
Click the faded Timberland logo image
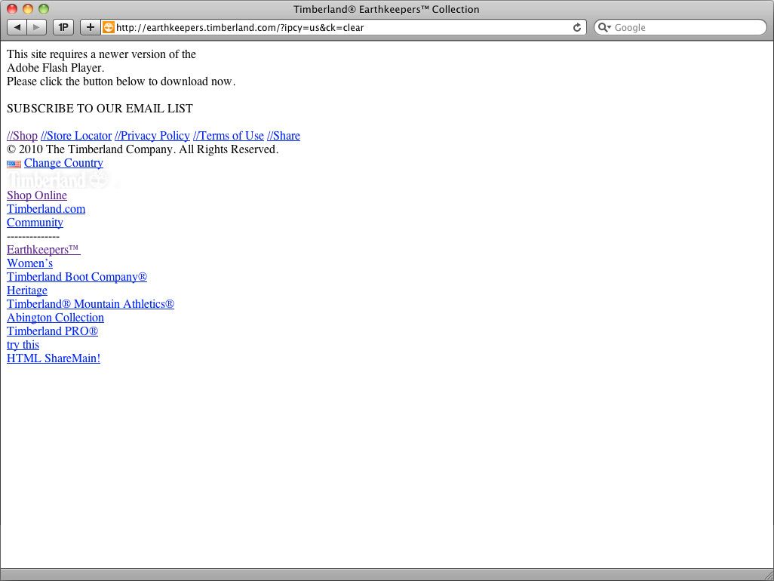(x=57, y=180)
